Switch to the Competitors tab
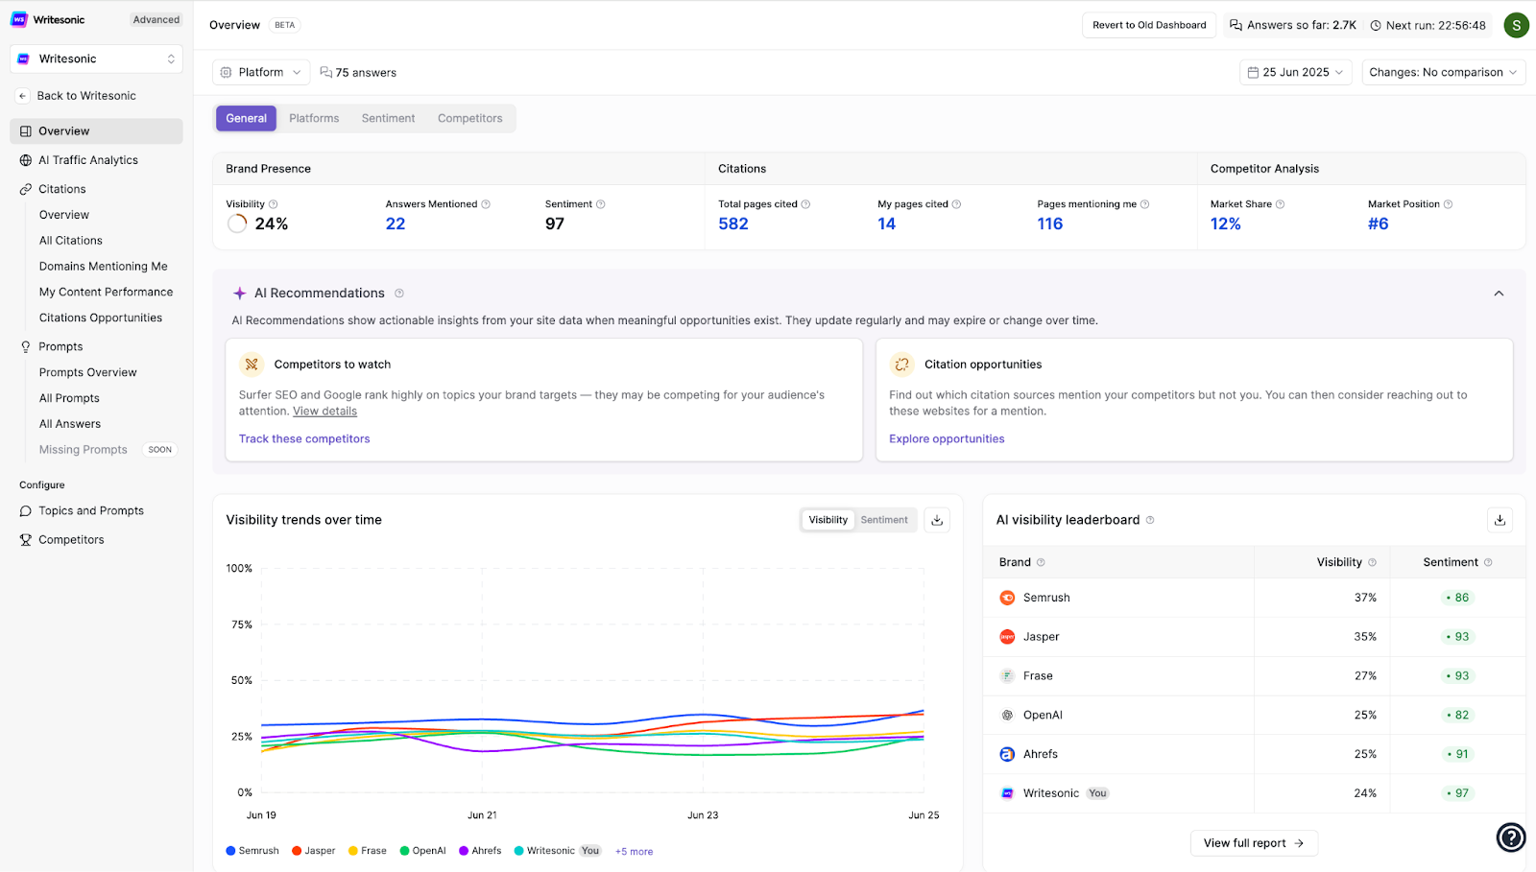Screen dimensions: 1536x872 coord(469,118)
